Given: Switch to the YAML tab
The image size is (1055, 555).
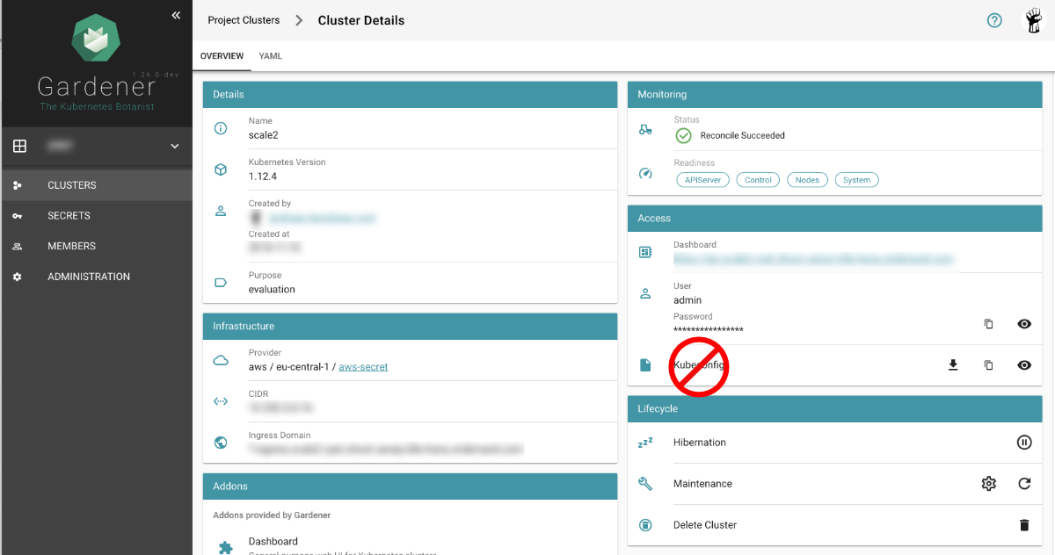Looking at the screenshot, I should point(270,56).
